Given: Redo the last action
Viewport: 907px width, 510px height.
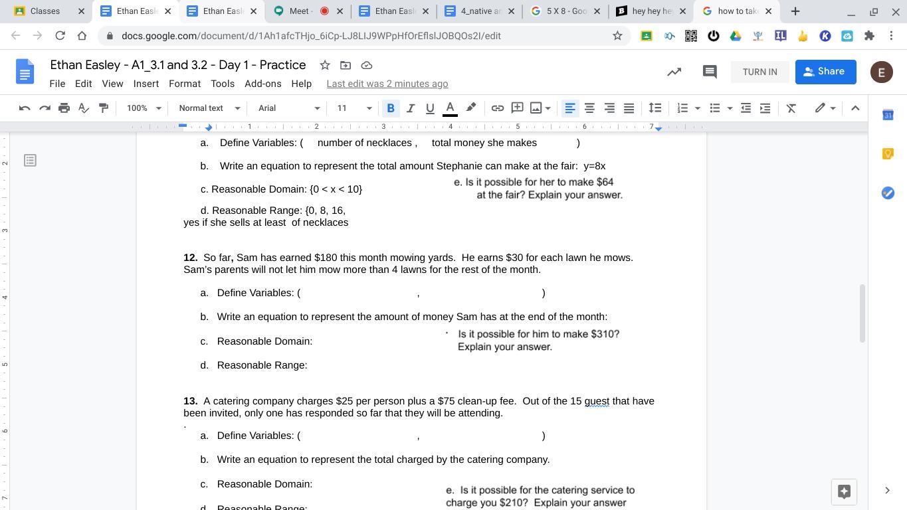Looking at the screenshot, I should point(45,108).
